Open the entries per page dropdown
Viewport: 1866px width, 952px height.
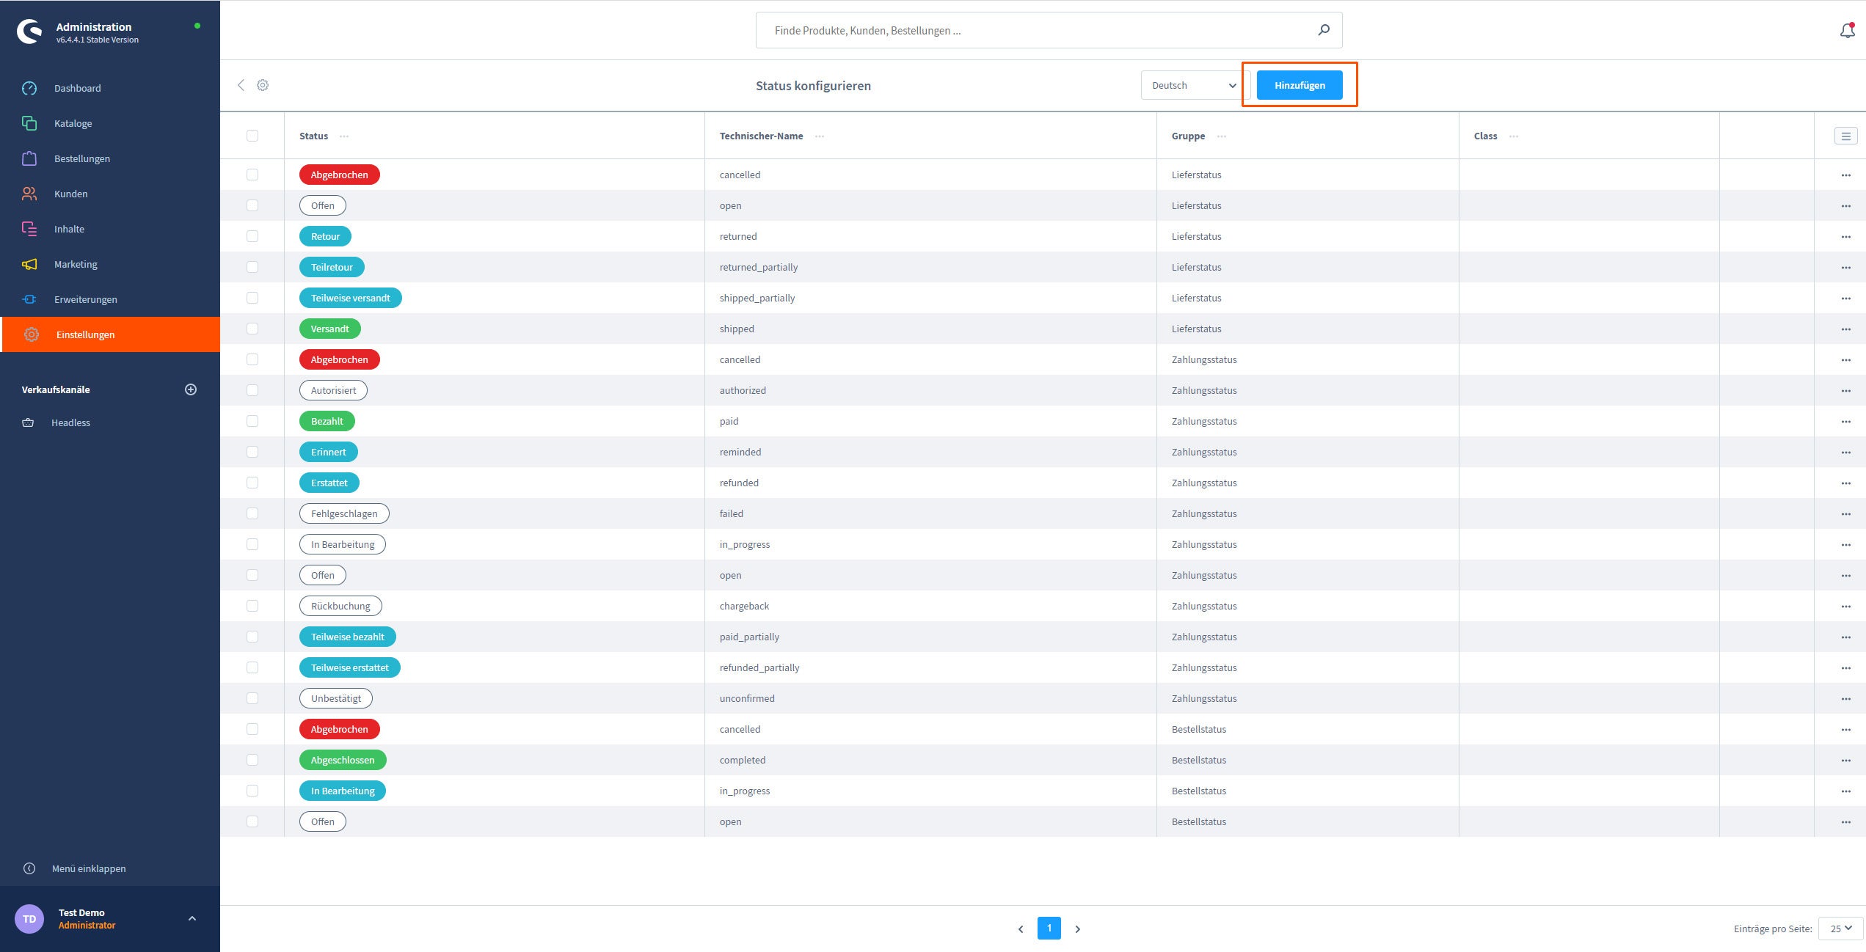(x=1841, y=929)
